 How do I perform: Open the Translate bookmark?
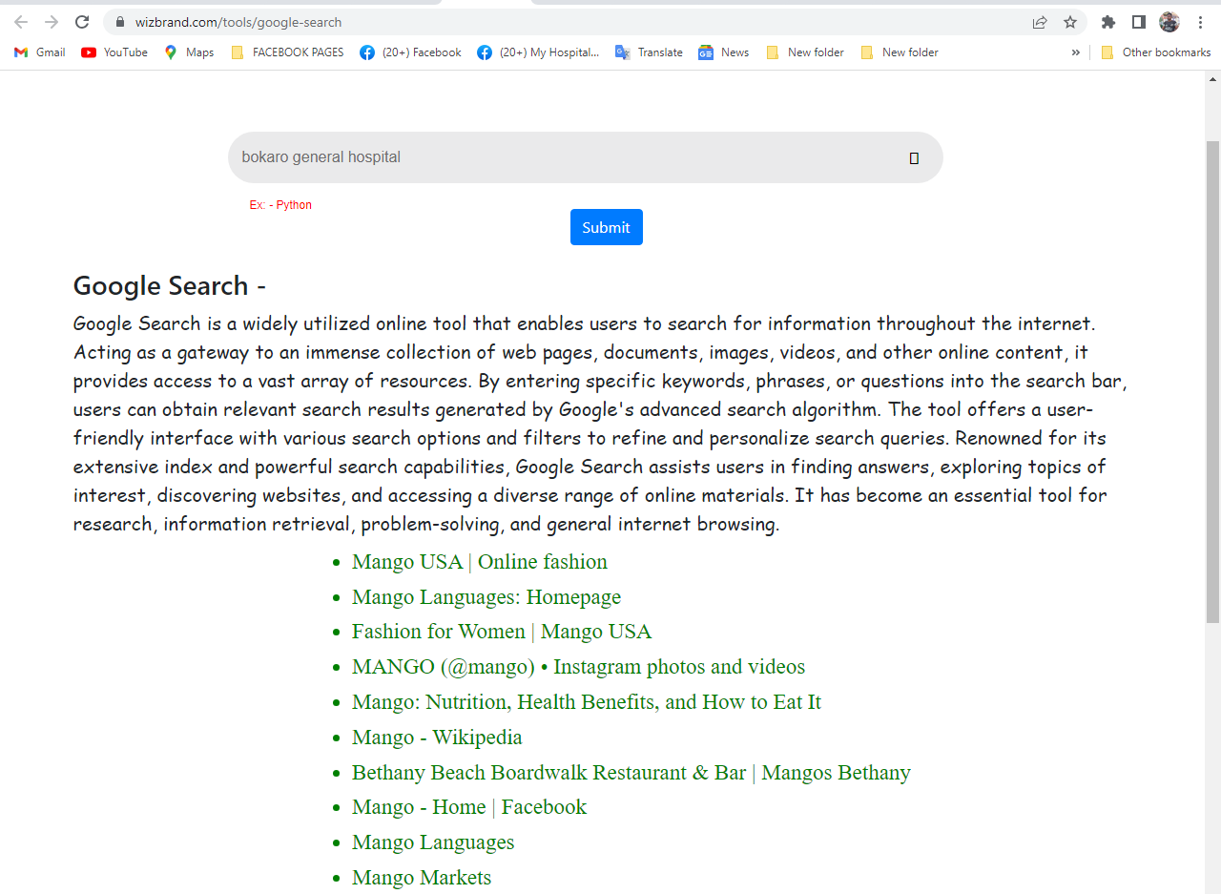(x=649, y=52)
